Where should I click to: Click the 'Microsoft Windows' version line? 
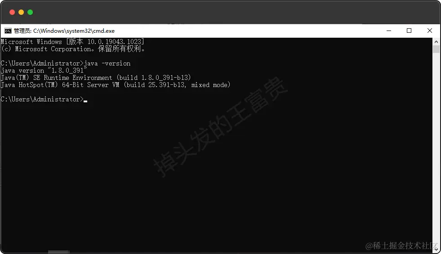[72, 42]
